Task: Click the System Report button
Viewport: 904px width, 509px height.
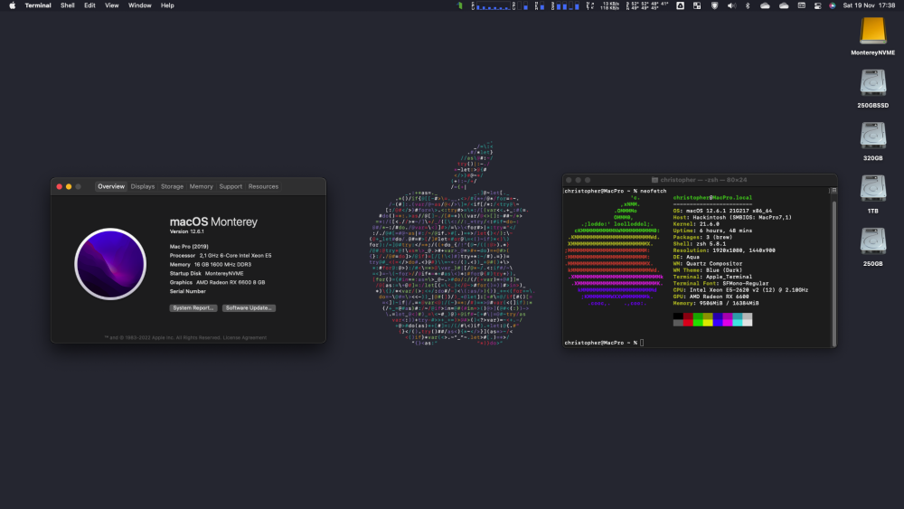Action: 193,307
